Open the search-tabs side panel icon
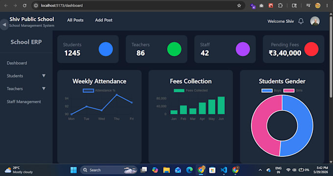This screenshot has height=176, width=333. click(x=294, y=5)
